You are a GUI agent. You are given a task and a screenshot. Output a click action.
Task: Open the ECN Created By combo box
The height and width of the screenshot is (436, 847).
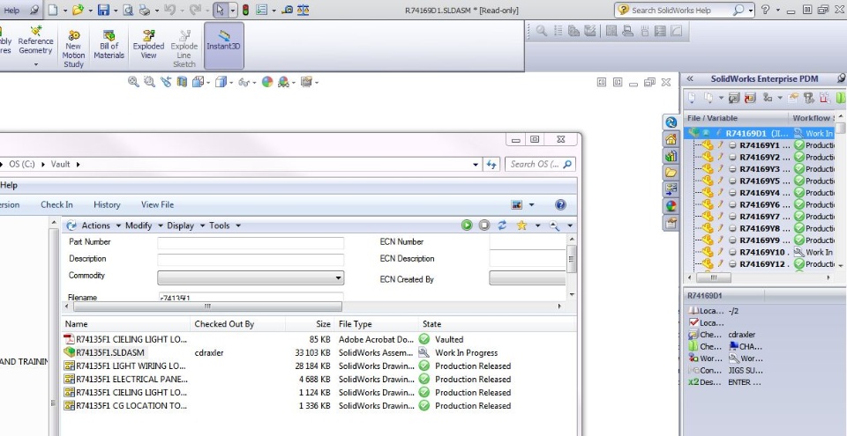528,278
